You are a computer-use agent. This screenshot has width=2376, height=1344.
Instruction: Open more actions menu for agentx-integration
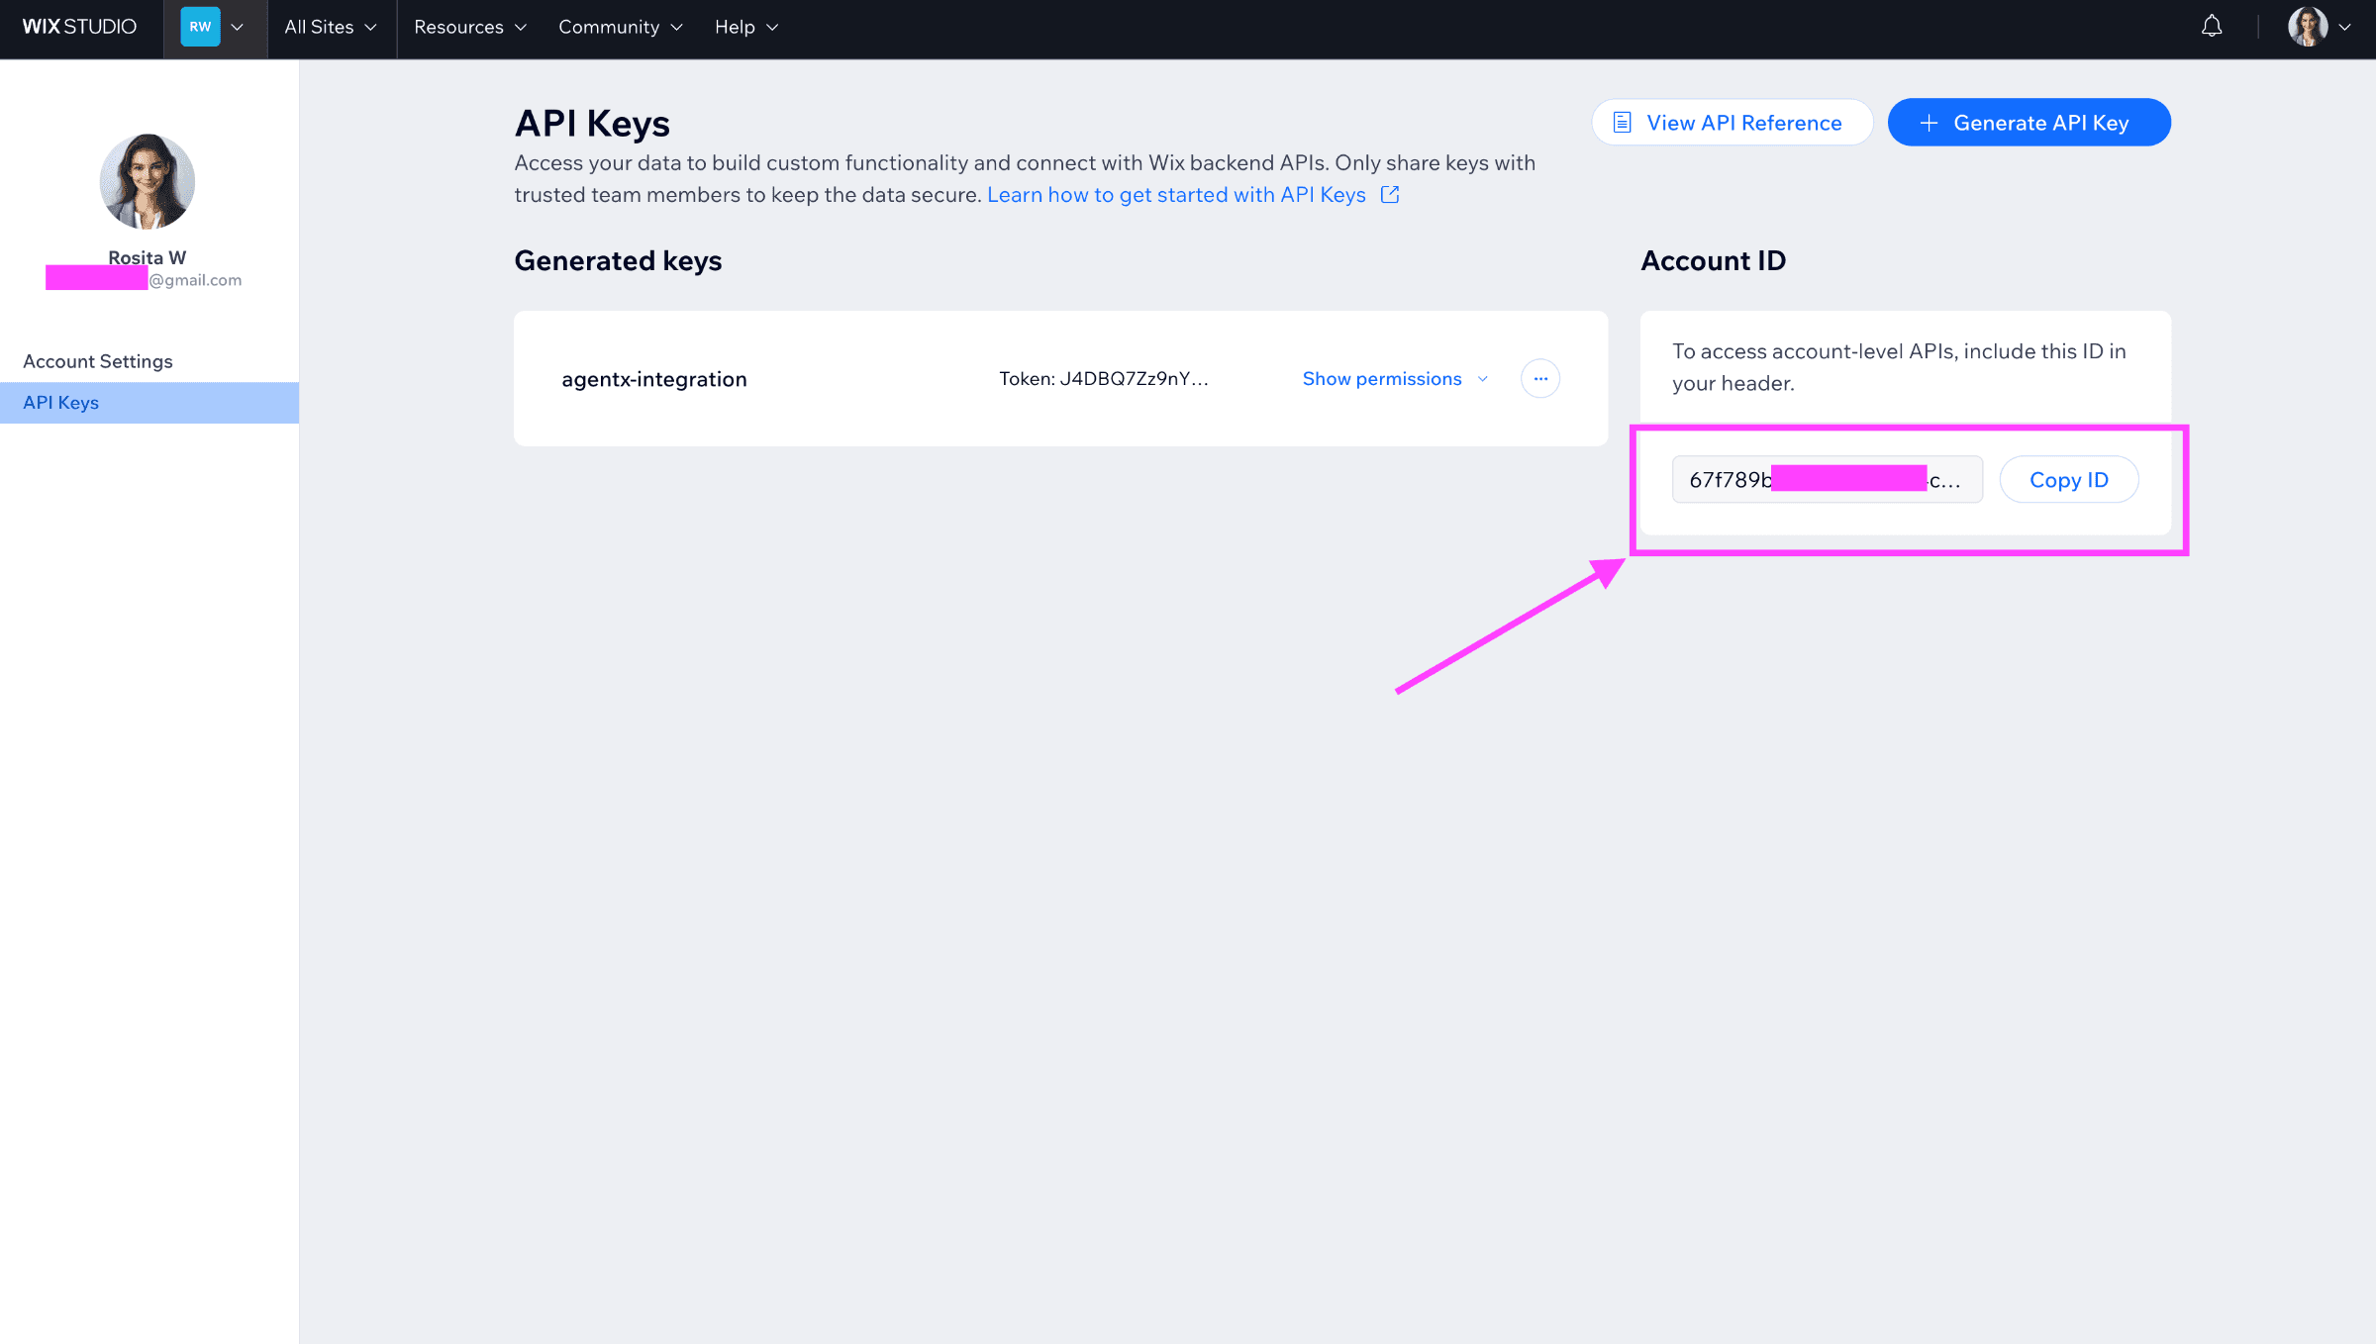pos(1540,379)
